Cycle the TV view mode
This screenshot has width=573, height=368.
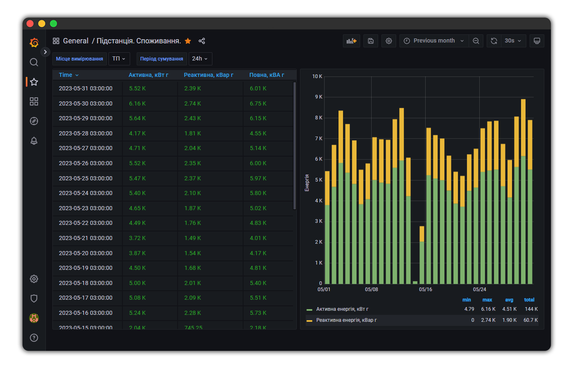[537, 41]
